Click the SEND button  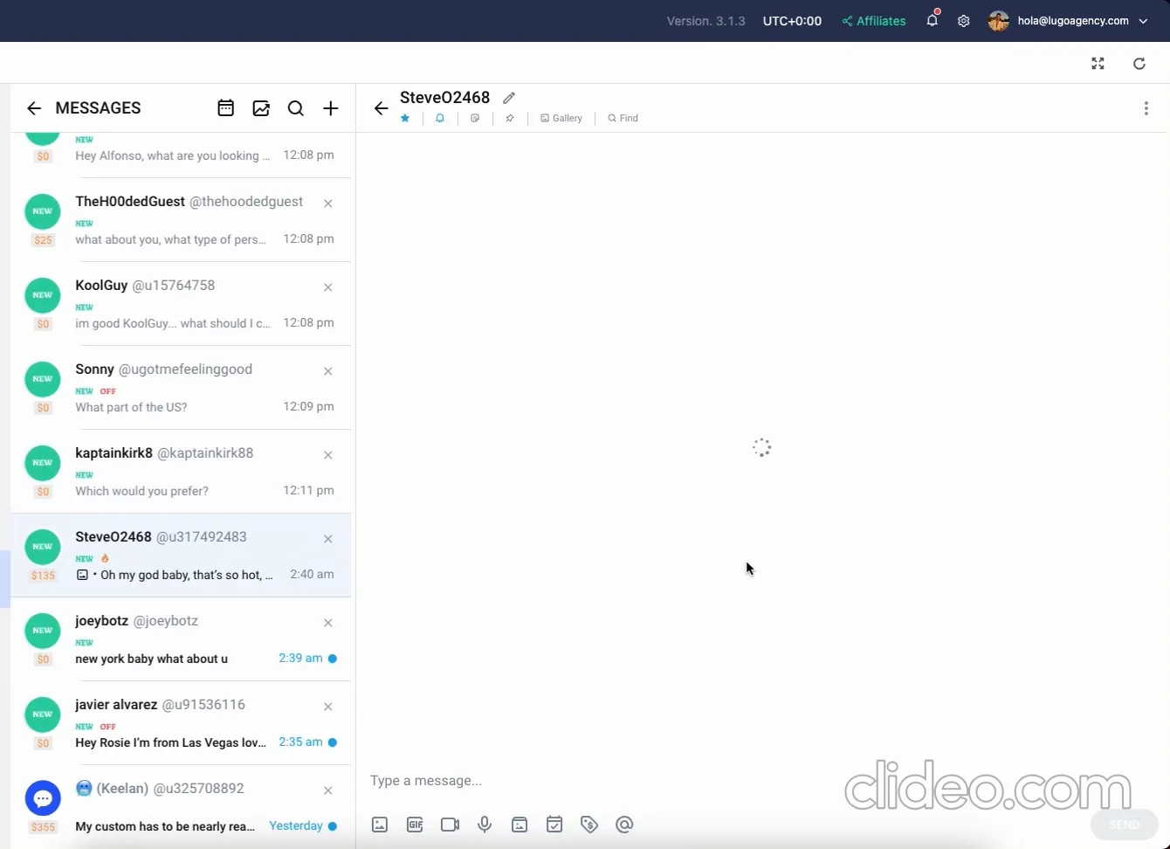coord(1124,825)
